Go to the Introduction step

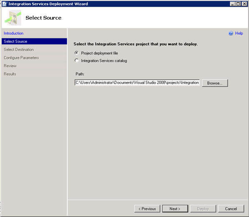[13, 33]
